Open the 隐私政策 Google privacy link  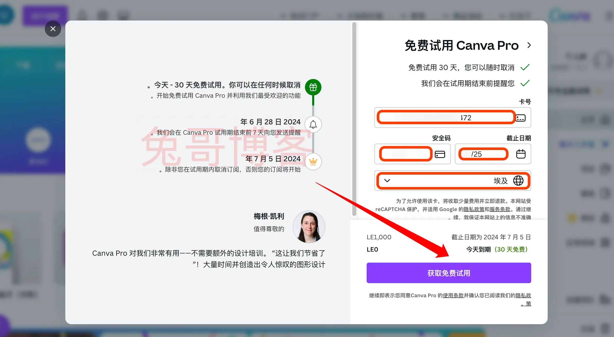(x=474, y=209)
